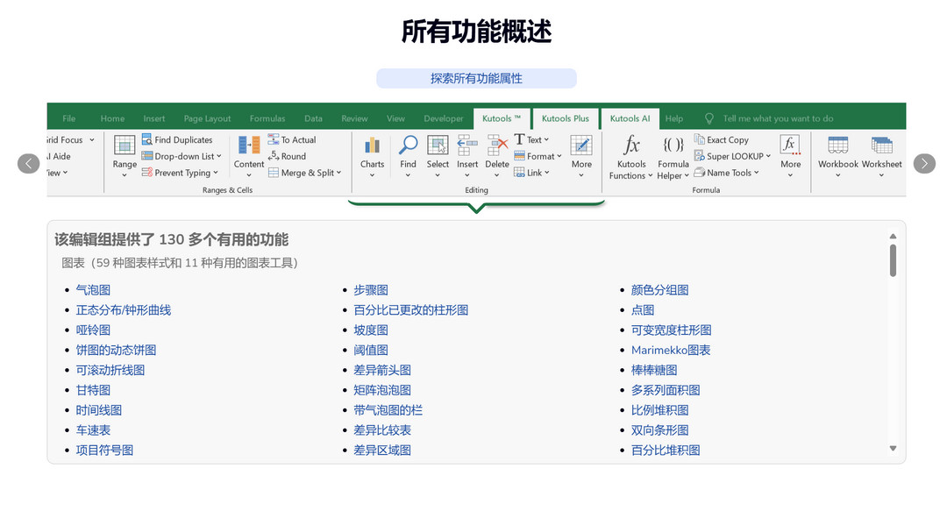
Task: Open the Find Duplicates tool
Action: click(x=177, y=139)
